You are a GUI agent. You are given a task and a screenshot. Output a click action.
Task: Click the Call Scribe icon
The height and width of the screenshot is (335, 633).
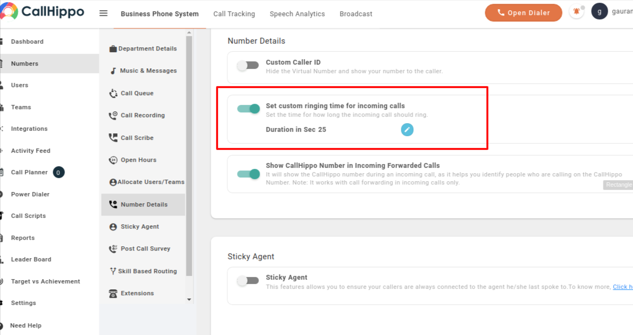click(113, 138)
